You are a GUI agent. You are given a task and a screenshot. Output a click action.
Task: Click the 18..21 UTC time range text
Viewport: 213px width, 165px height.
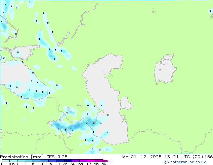click(x=172, y=157)
